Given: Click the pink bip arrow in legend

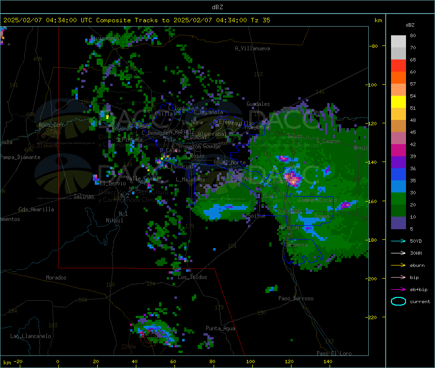Looking at the screenshot, I should [398, 277].
